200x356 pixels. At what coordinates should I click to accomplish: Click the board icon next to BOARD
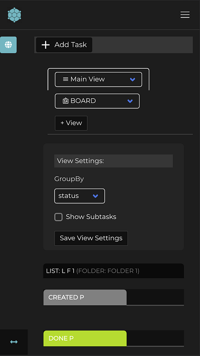65,101
